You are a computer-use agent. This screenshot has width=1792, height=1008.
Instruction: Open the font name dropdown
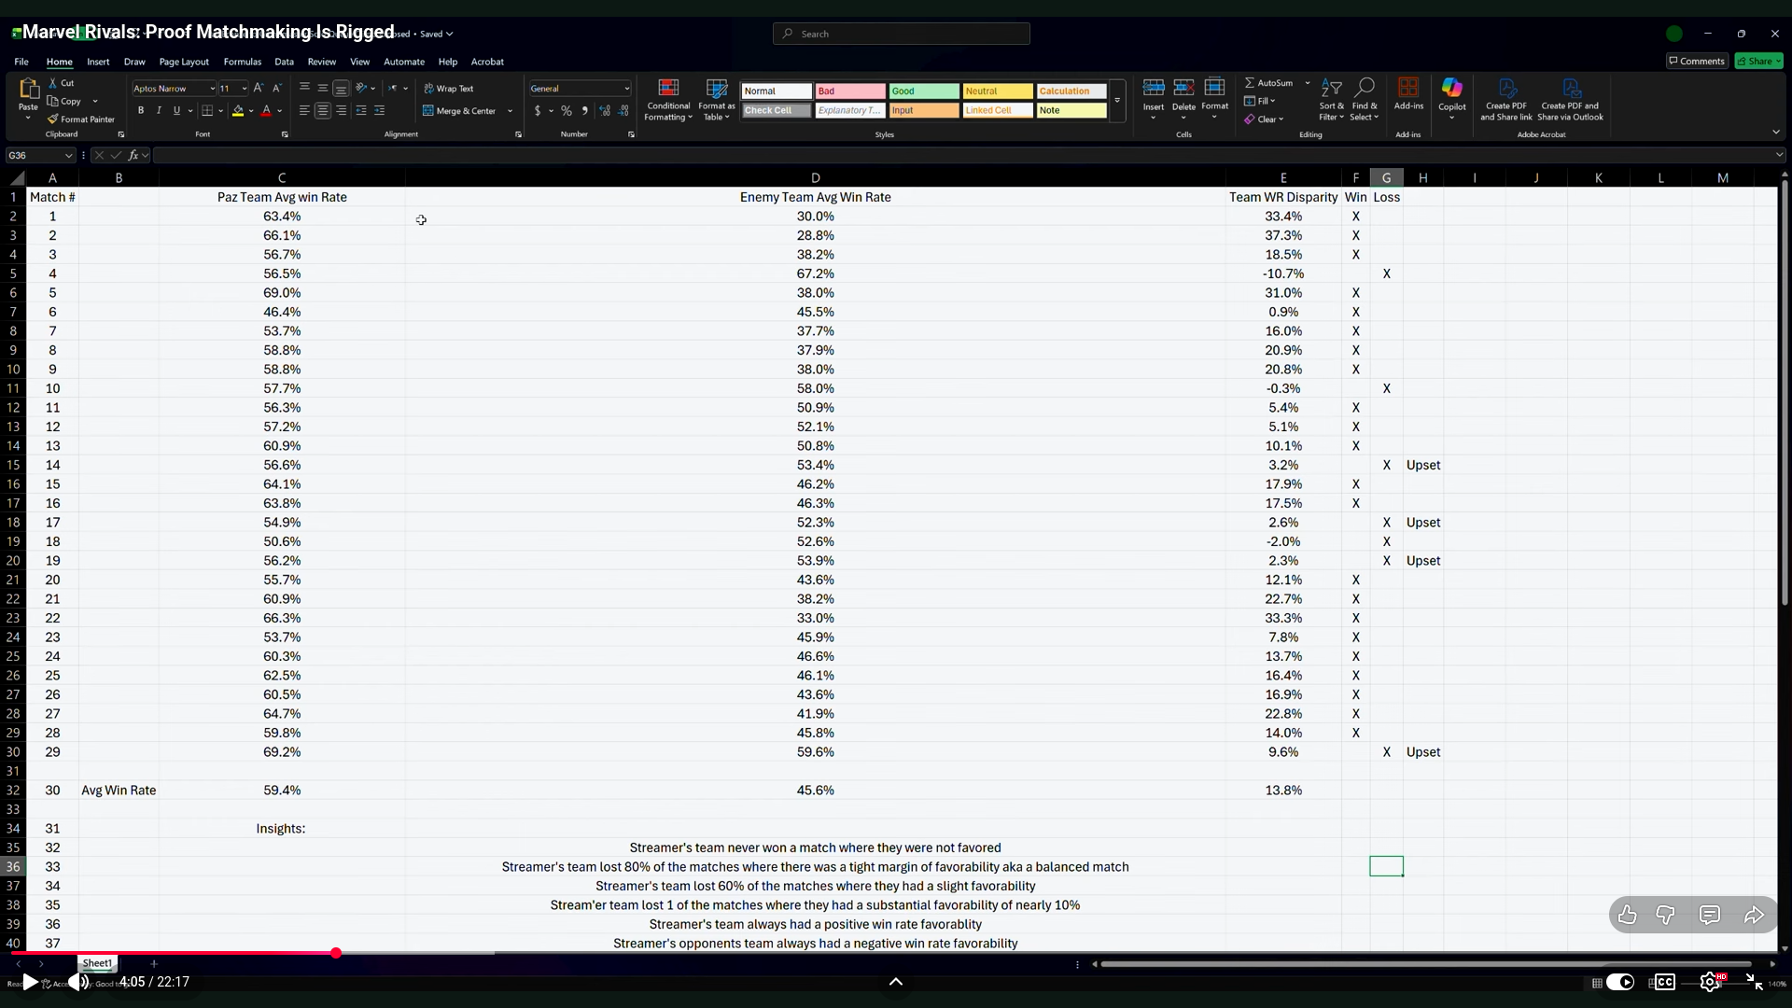(x=212, y=89)
